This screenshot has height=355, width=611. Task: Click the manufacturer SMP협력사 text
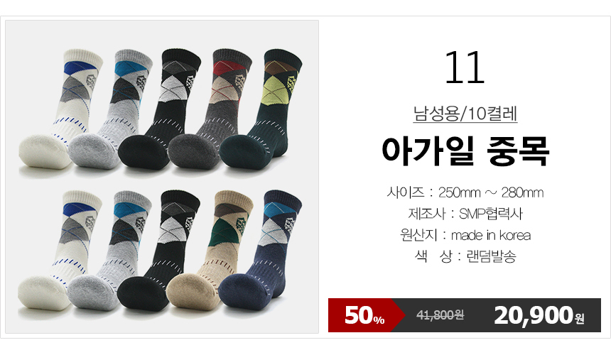[x=490, y=214]
